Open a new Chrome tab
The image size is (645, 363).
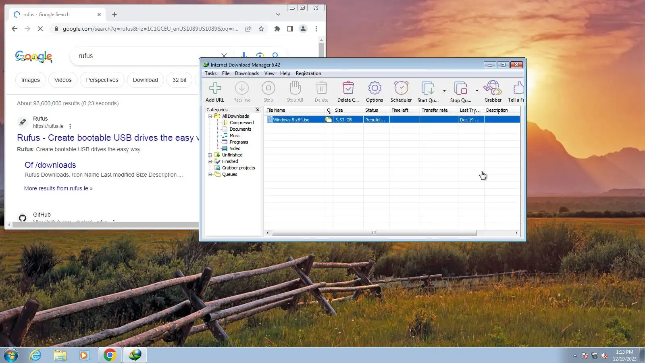tap(114, 15)
